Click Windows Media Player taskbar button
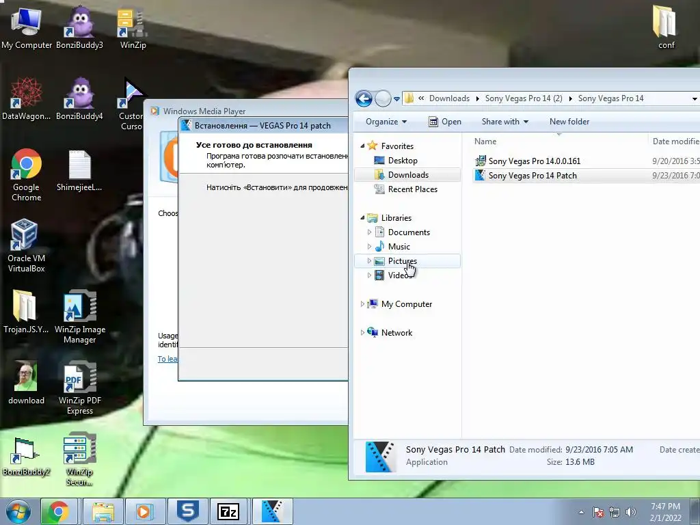This screenshot has height=525, width=700. click(145, 511)
